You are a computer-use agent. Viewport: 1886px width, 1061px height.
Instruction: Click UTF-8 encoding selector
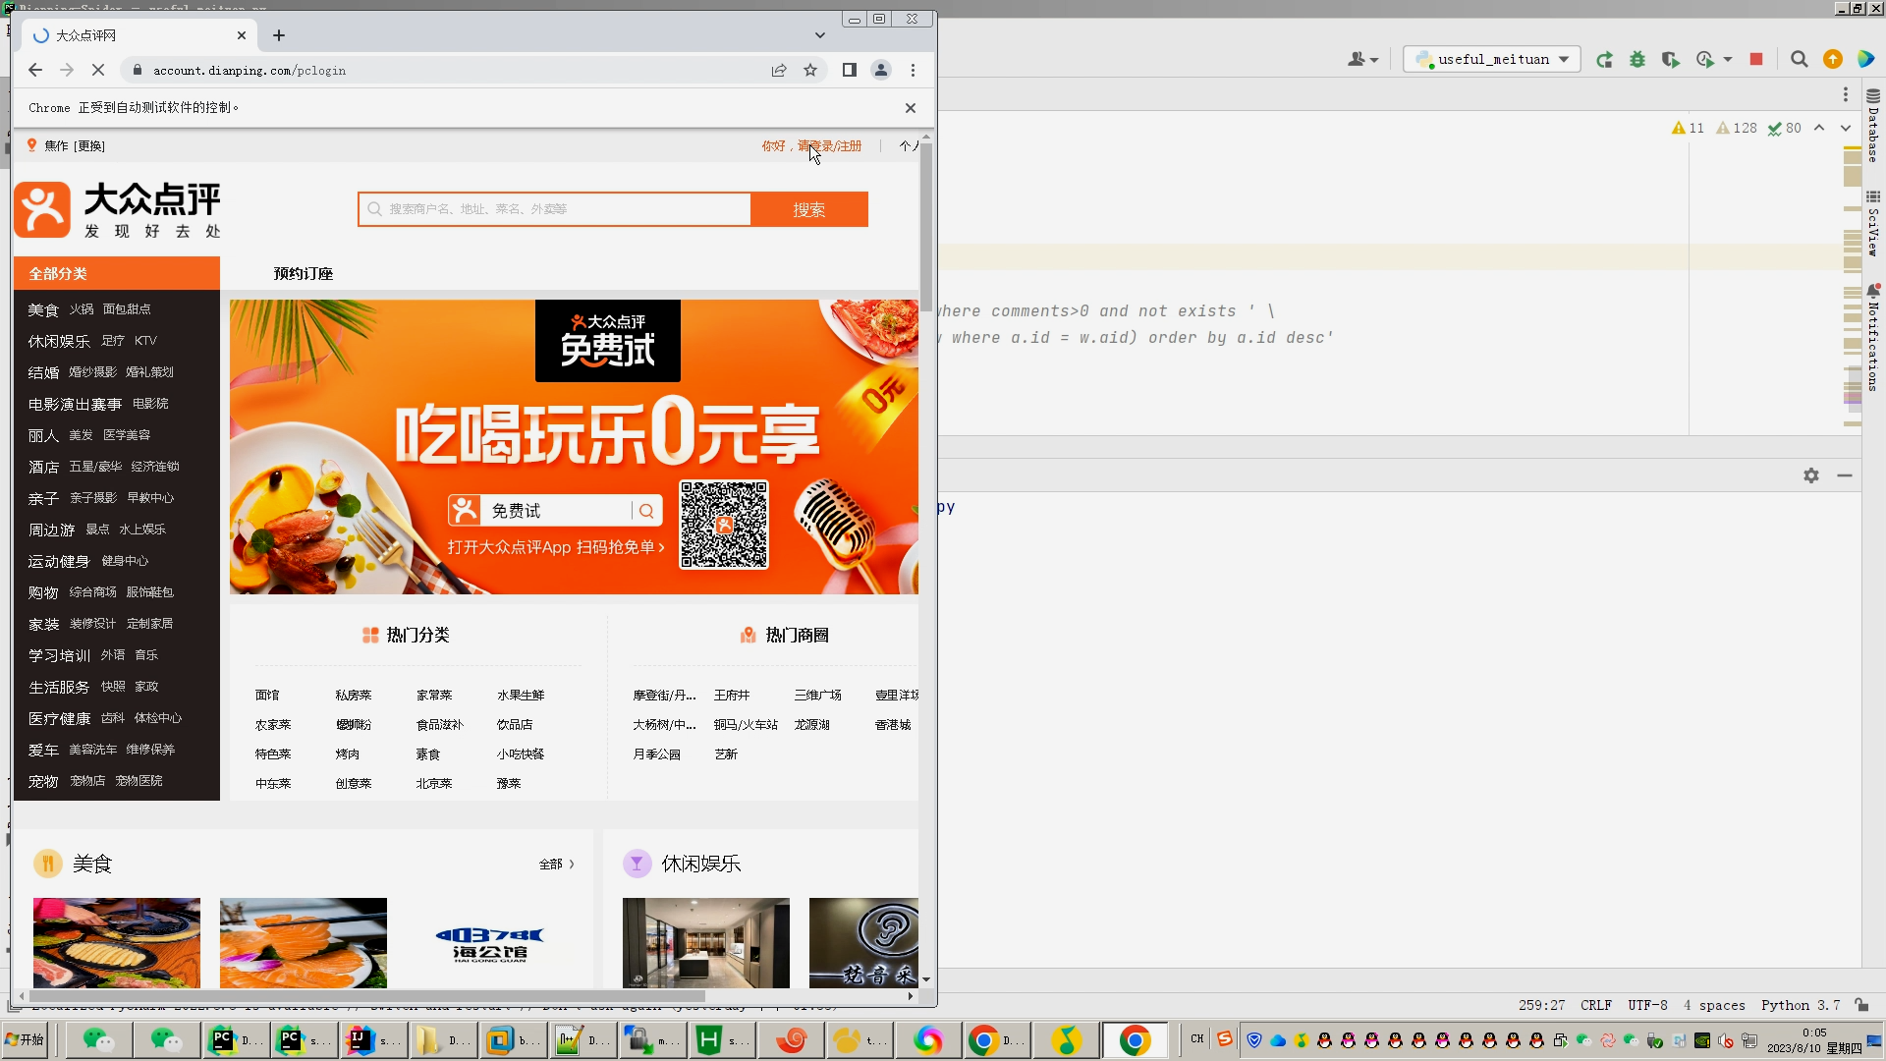pyautogui.click(x=1648, y=1005)
